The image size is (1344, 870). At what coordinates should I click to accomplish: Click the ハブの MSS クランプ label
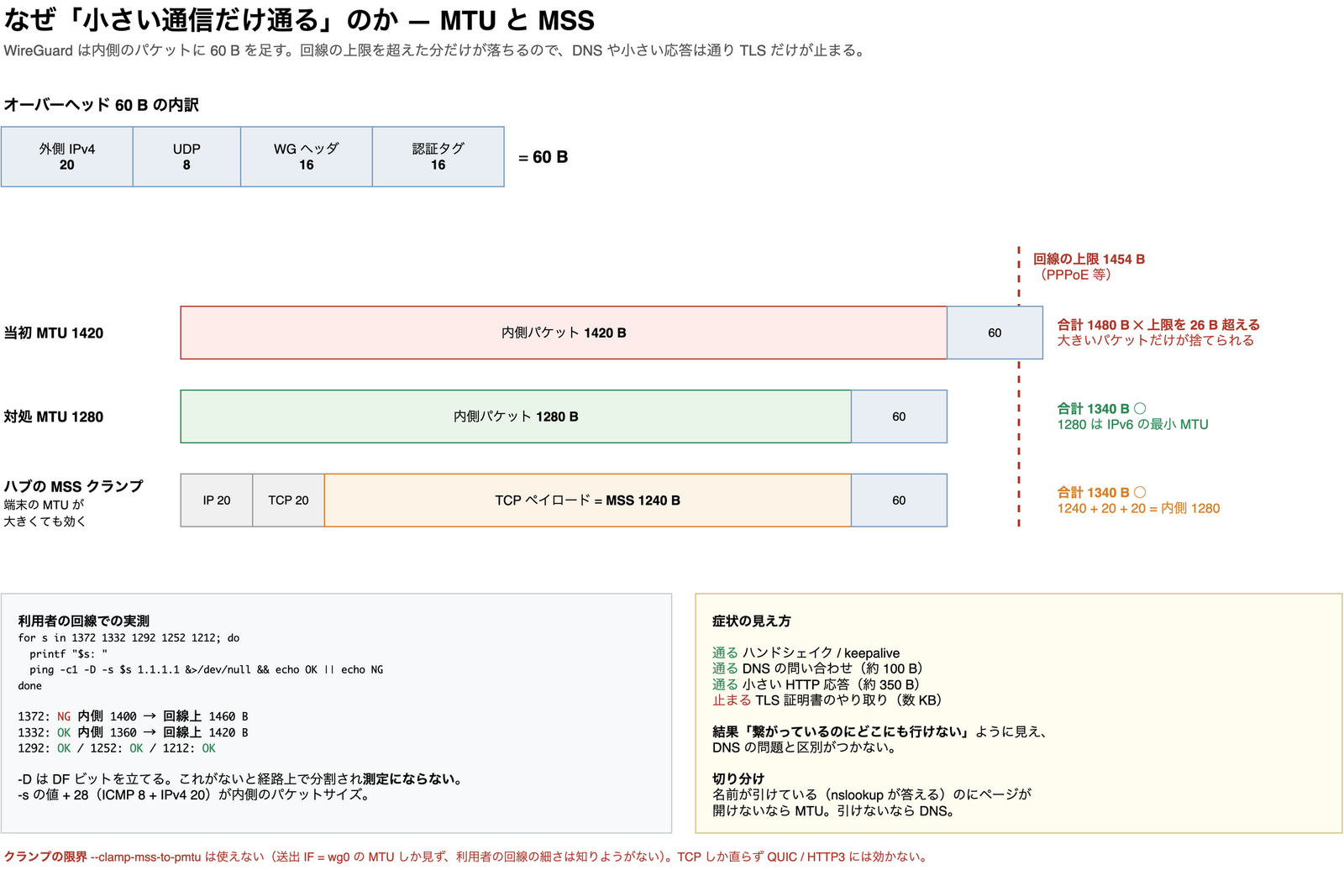point(73,487)
